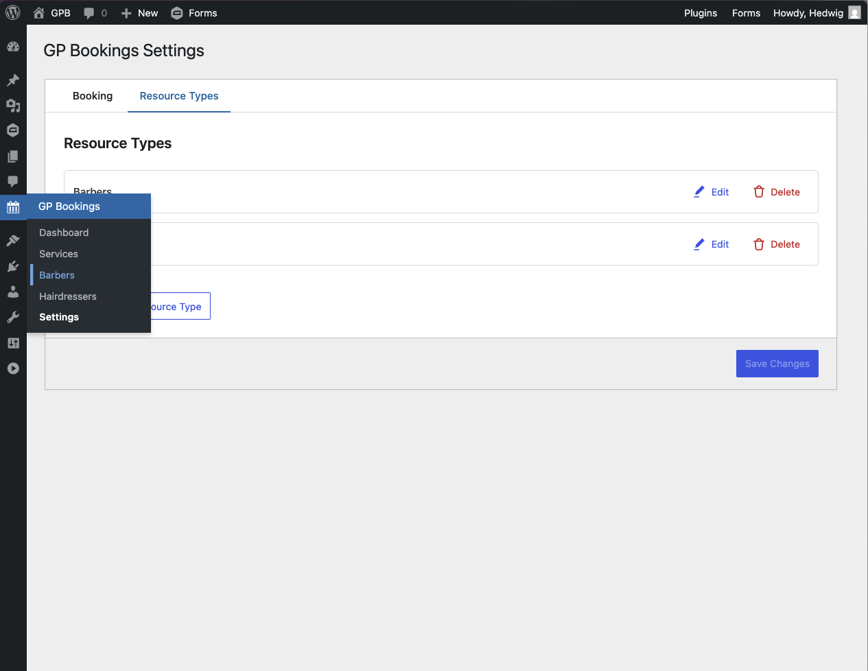
Task: Open the New content menu
Action: [x=139, y=13]
